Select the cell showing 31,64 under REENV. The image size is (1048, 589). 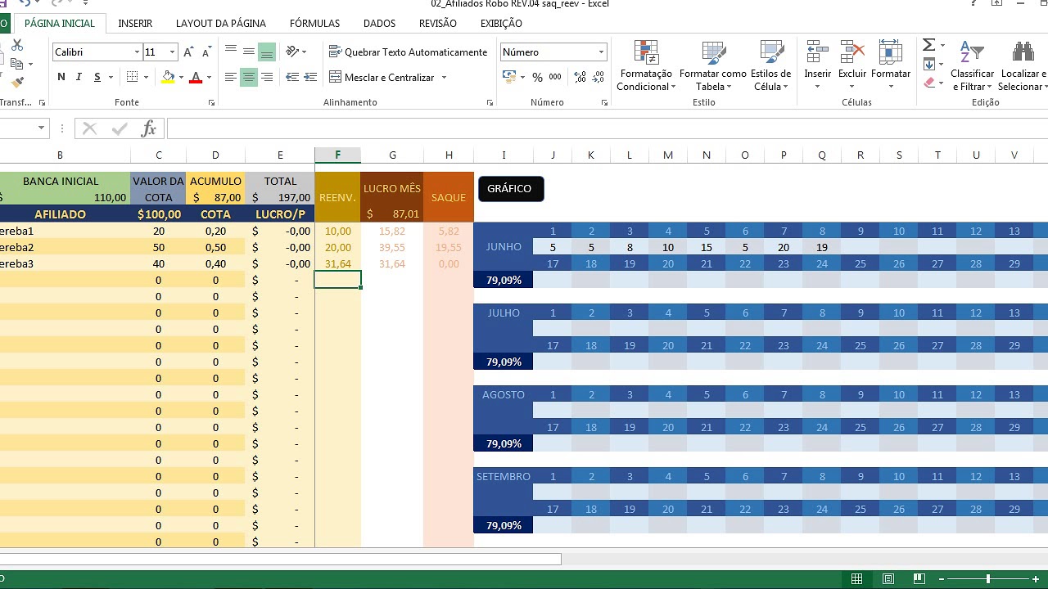click(x=338, y=263)
